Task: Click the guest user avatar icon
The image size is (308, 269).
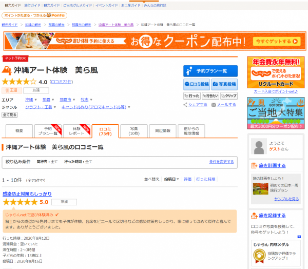Action: click(259, 146)
